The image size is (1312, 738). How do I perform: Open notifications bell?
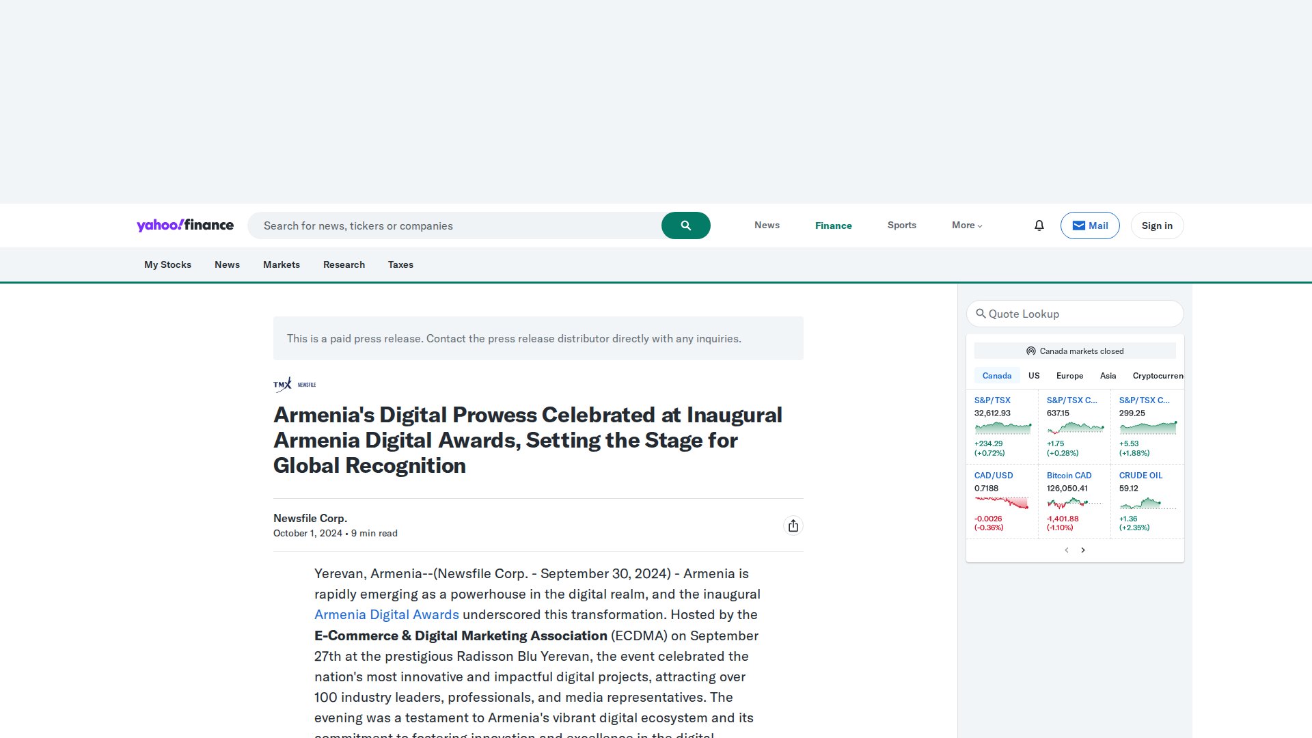(1039, 225)
